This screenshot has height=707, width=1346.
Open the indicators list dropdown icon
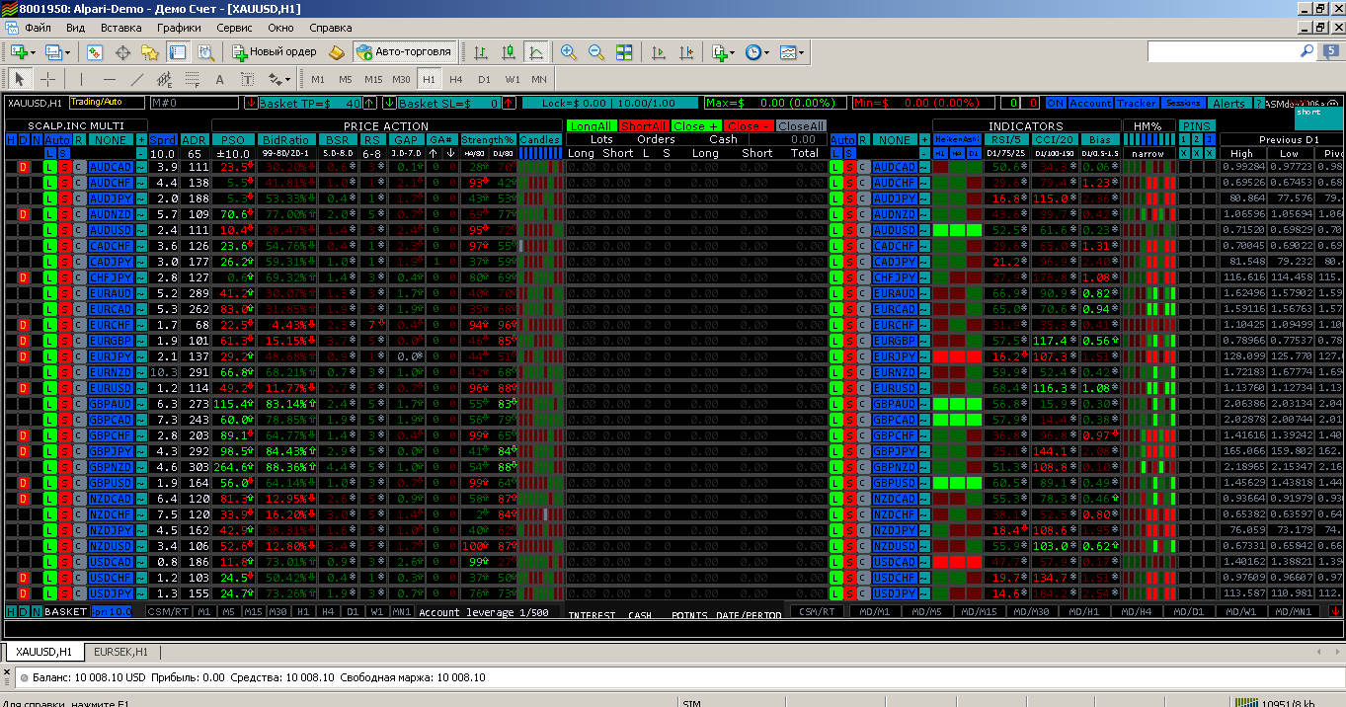click(723, 52)
